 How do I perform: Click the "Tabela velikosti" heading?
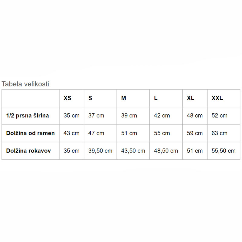(25, 84)
